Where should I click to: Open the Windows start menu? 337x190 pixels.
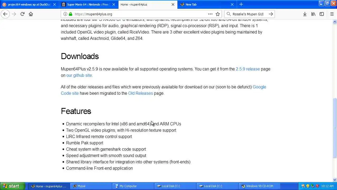click(x=12, y=186)
